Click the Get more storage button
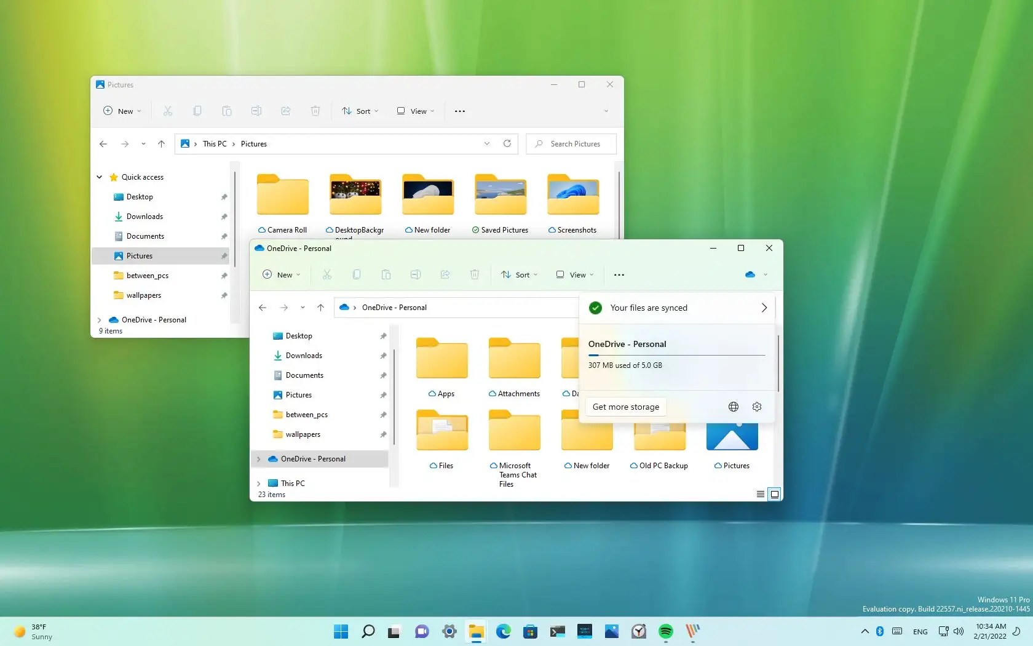The width and height of the screenshot is (1033, 646). 625,407
